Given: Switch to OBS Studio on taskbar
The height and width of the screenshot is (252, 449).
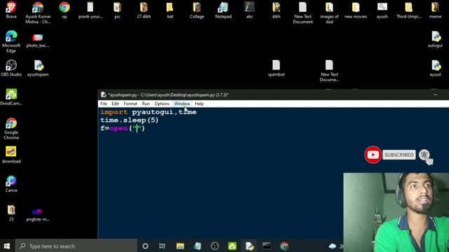Looking at the screenshot, I should click(x=215, y=246).
